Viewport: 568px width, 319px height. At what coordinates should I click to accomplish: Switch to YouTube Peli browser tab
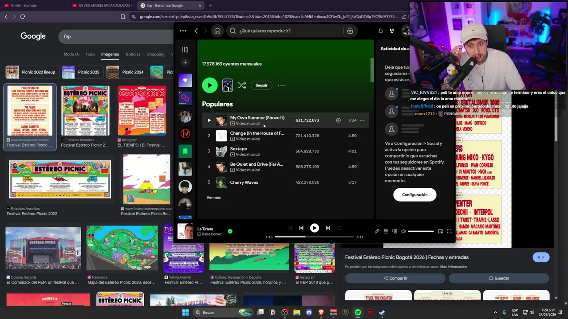point(33,5)
